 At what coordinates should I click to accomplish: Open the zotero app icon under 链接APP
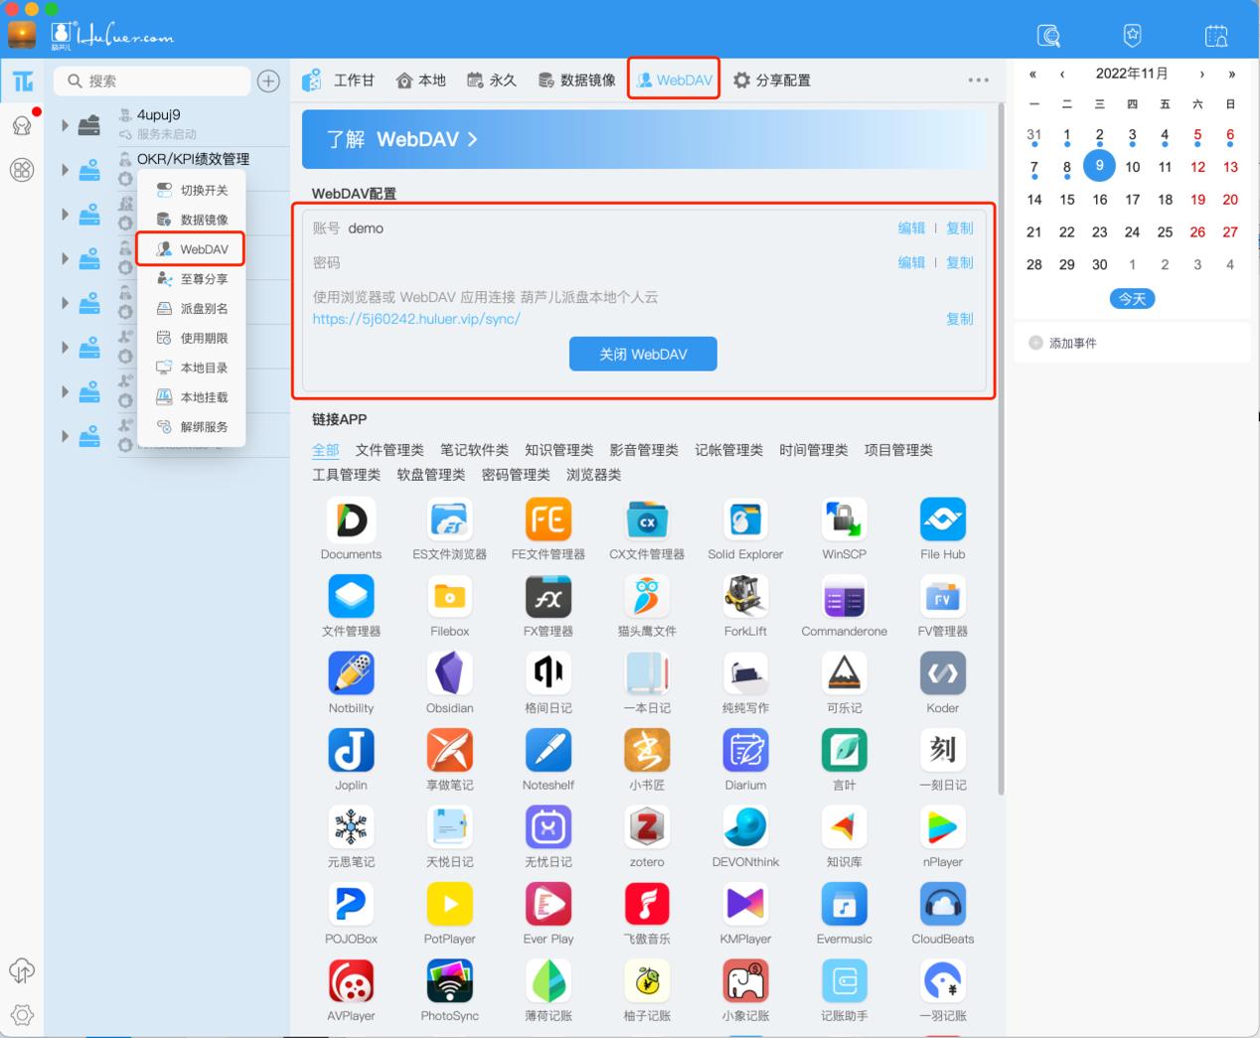tap(646, 827)
